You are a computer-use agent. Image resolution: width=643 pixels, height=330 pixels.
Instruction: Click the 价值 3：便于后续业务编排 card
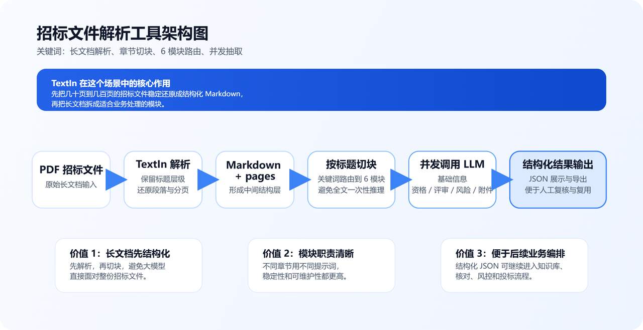pyautogui.click(x=514, y=265)
